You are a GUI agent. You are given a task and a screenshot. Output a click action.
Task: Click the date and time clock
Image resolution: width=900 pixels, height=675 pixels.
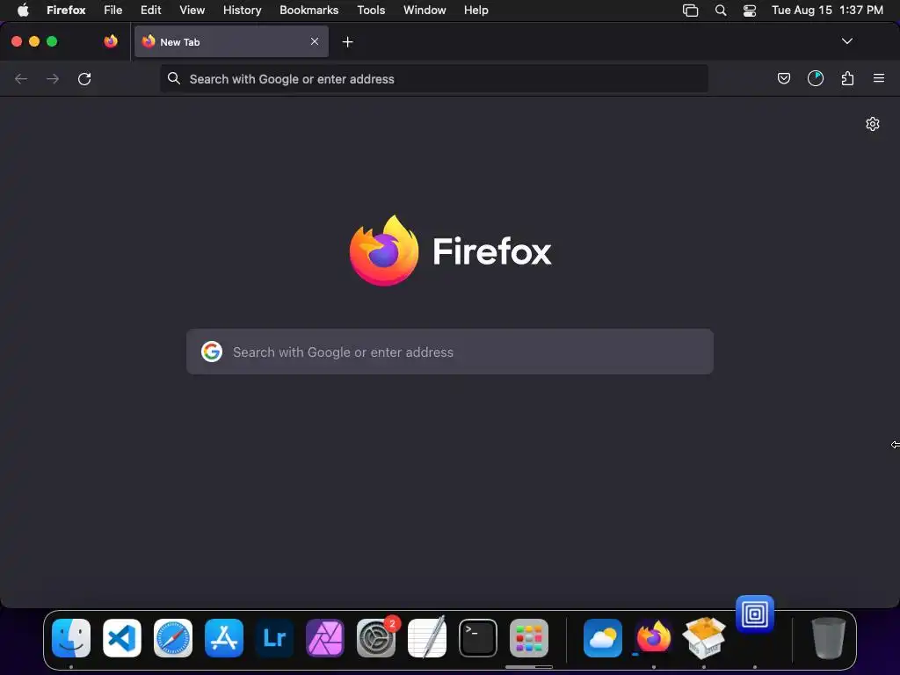click(827, 10)
